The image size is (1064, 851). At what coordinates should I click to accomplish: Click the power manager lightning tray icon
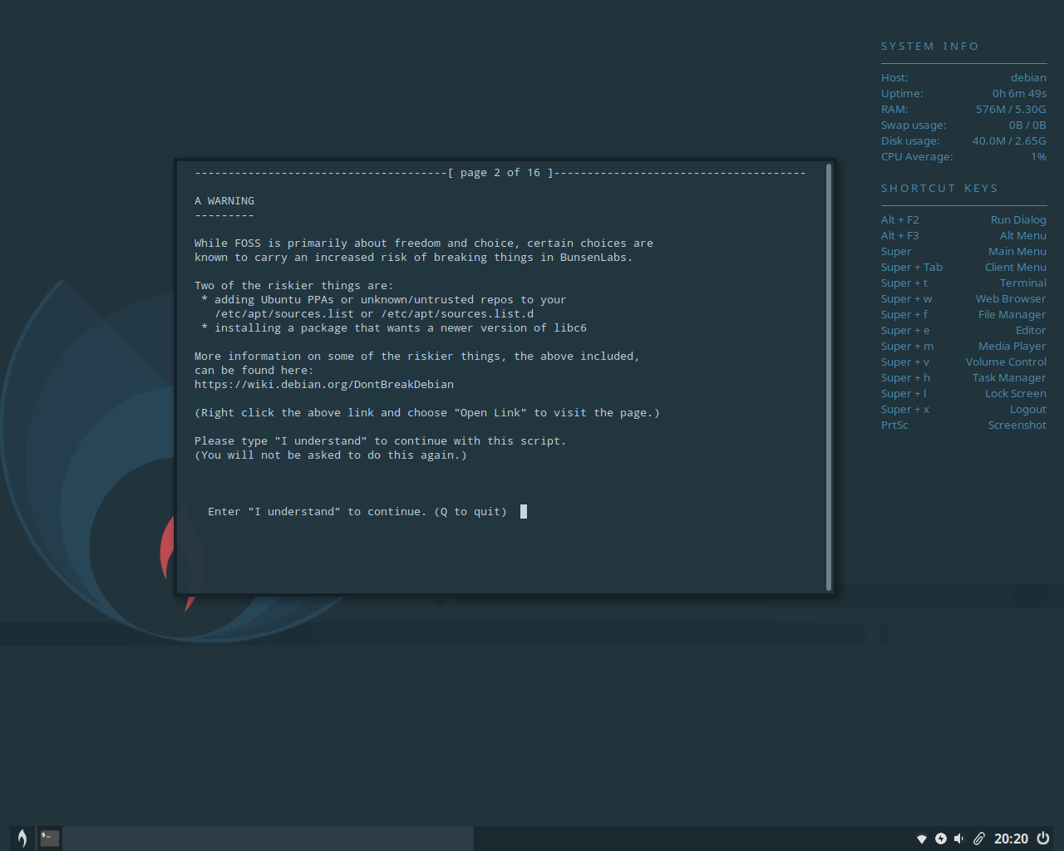click(x=940, y=839)
